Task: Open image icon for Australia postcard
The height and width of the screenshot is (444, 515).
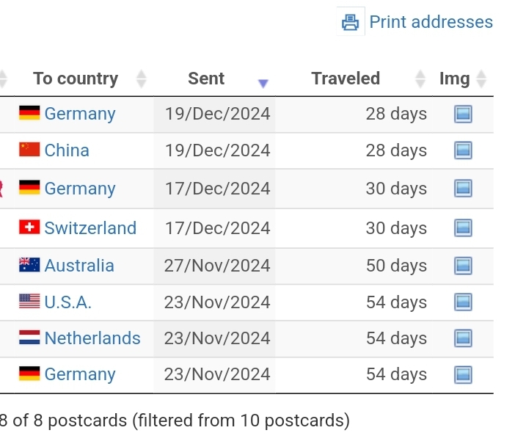Action: click(463, 266)
